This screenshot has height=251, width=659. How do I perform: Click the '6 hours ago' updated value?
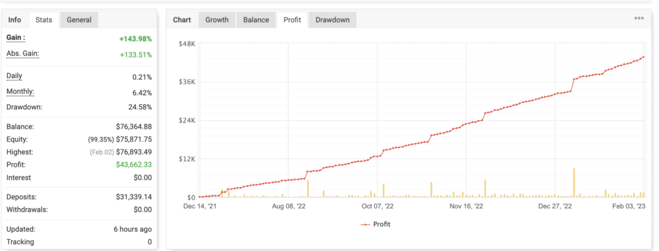(132, 230)
